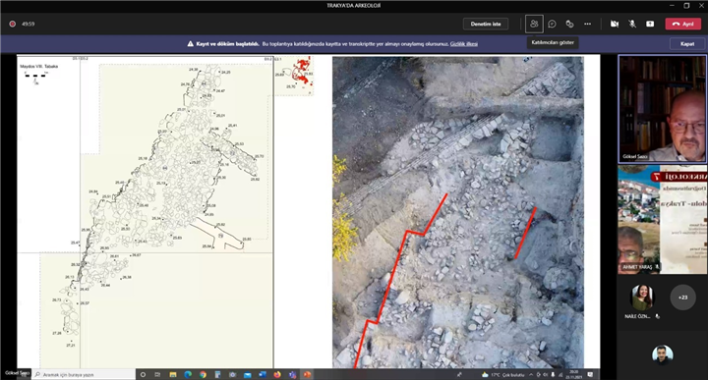Expand hidden tray icons chevron
The width and height of the screenshot is (708, 380).
[x=531, y=374]
